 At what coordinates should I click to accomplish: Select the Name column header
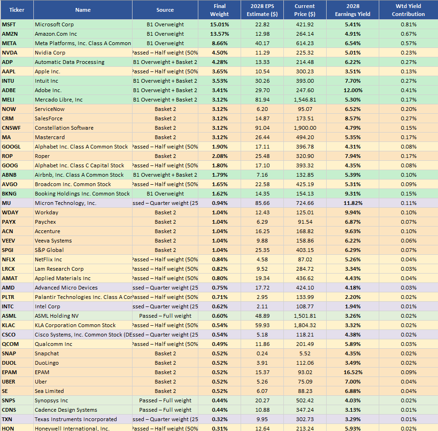click(83, 10)
